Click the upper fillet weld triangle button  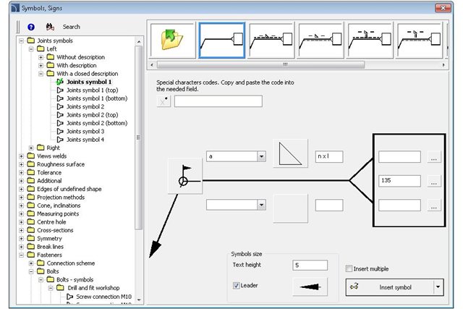point(291,153)
